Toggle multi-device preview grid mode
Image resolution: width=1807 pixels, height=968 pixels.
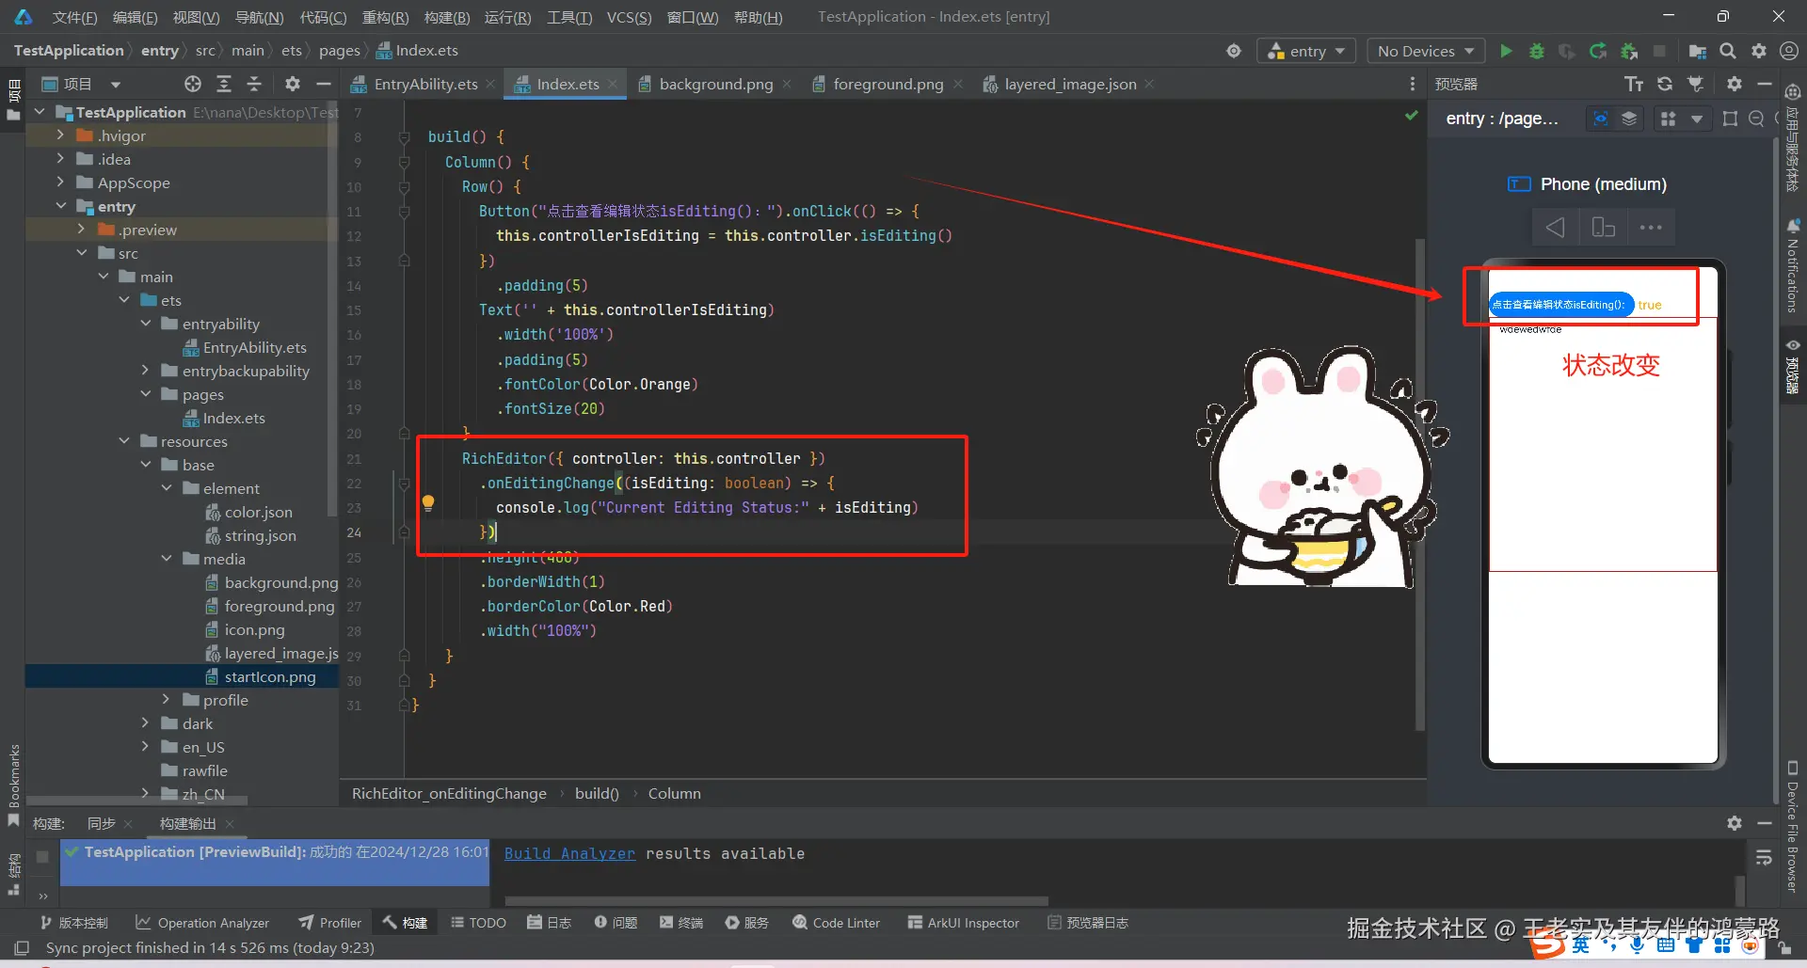pos(1668,119)
